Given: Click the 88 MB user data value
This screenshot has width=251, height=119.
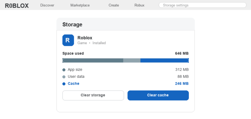Looking at the screenshot, I should 183,76.
